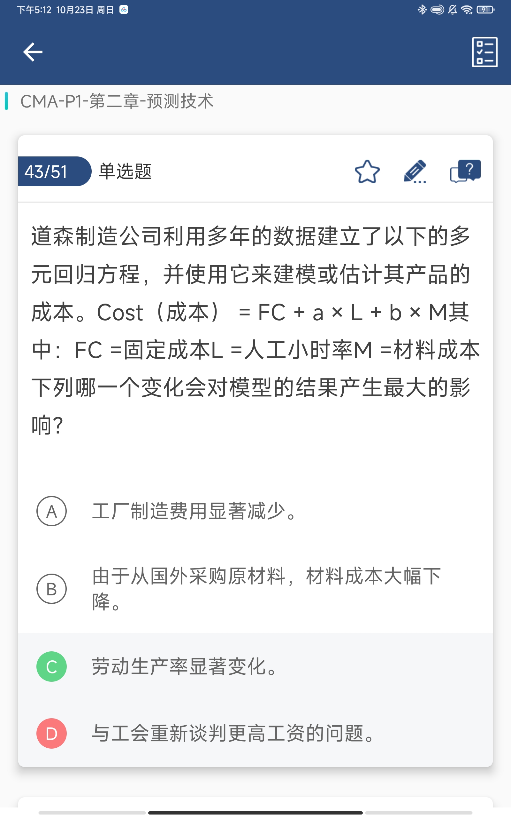
Task: Tap the CMA-P1 chapter title heading
Action: [x=117, y=101]
